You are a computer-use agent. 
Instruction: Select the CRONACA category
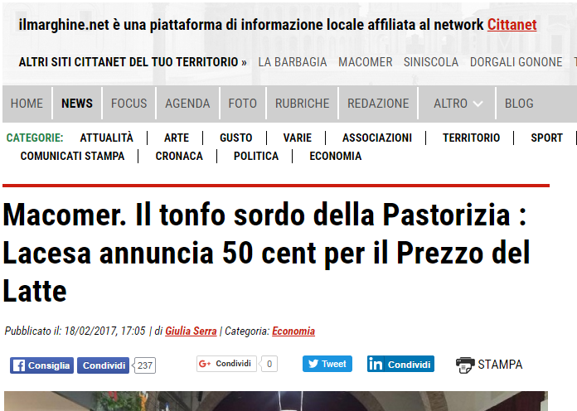click(x=179, y=156)
